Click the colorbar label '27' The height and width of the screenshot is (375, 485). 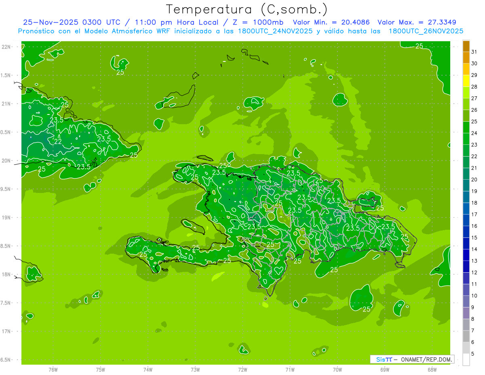pos(474,98)
